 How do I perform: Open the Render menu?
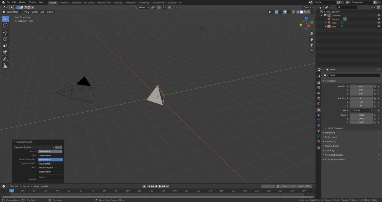(22, 2)
